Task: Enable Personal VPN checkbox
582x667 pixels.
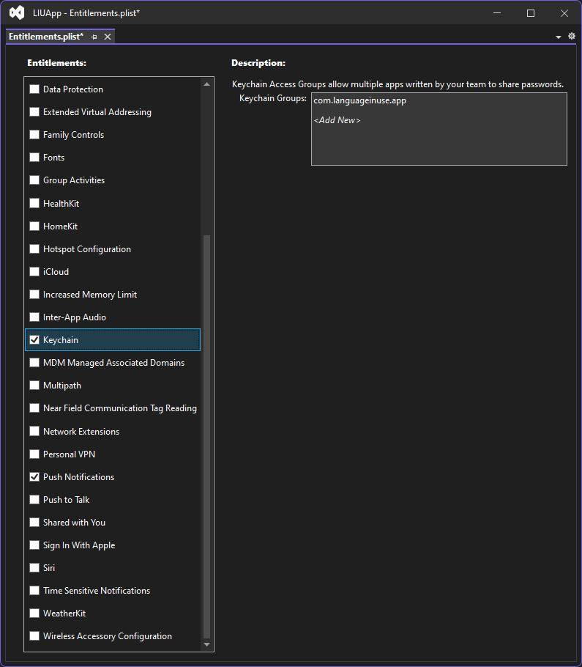Action: [x=34, y=454]
